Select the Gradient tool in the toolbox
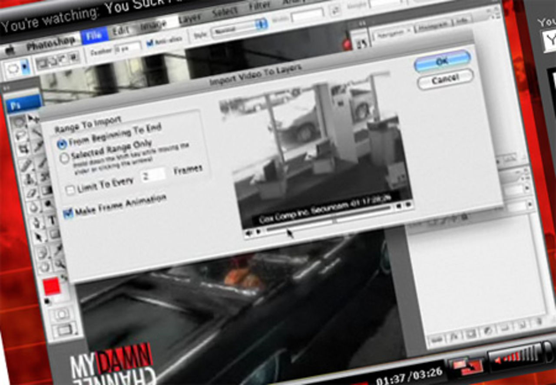Screen dimensions: 556x385 (47, 190)
